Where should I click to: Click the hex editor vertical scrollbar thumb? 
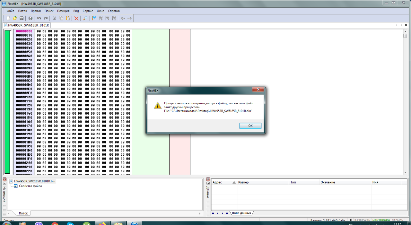405,36
